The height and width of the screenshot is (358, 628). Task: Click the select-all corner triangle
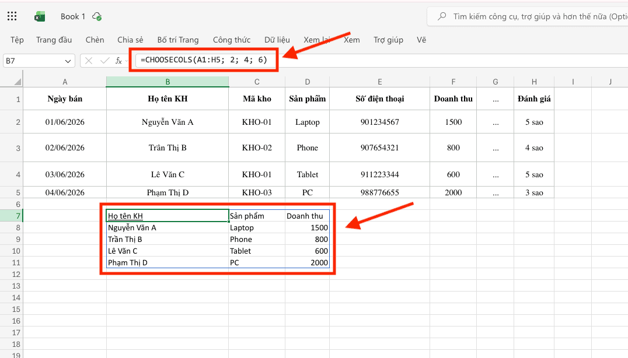(x=18, y=82)
